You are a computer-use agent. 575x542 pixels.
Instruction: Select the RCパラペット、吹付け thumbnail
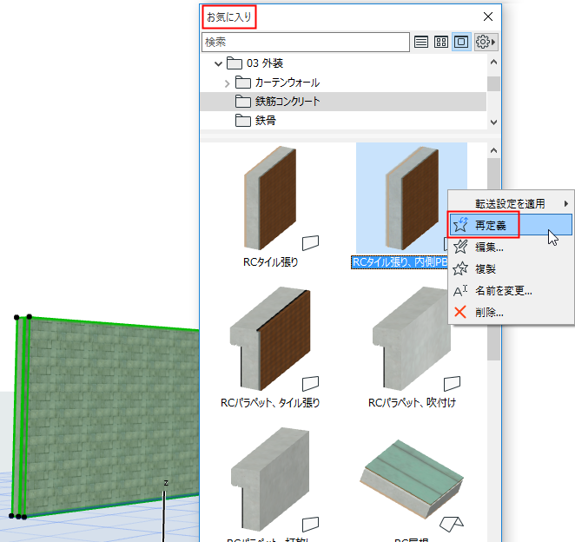click(x=413, y=339)
